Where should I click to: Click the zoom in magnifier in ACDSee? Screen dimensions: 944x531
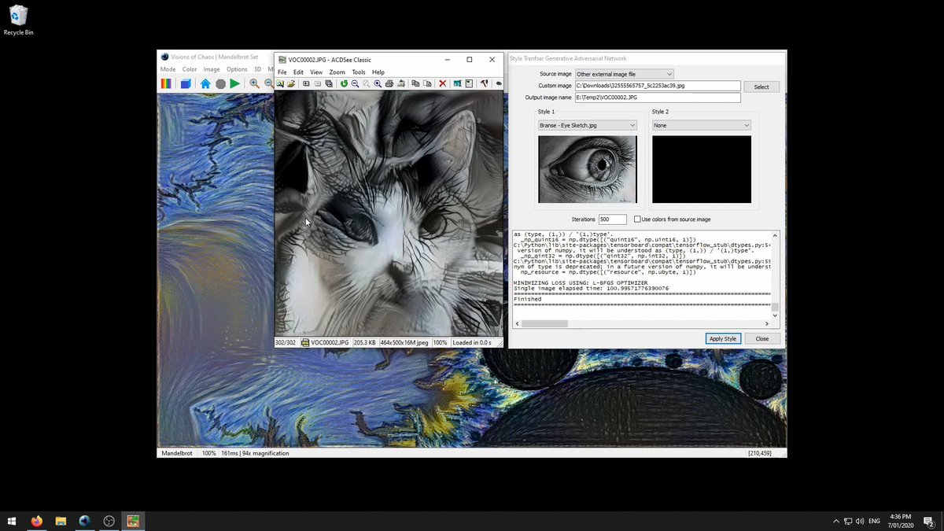tap(378, 83)
